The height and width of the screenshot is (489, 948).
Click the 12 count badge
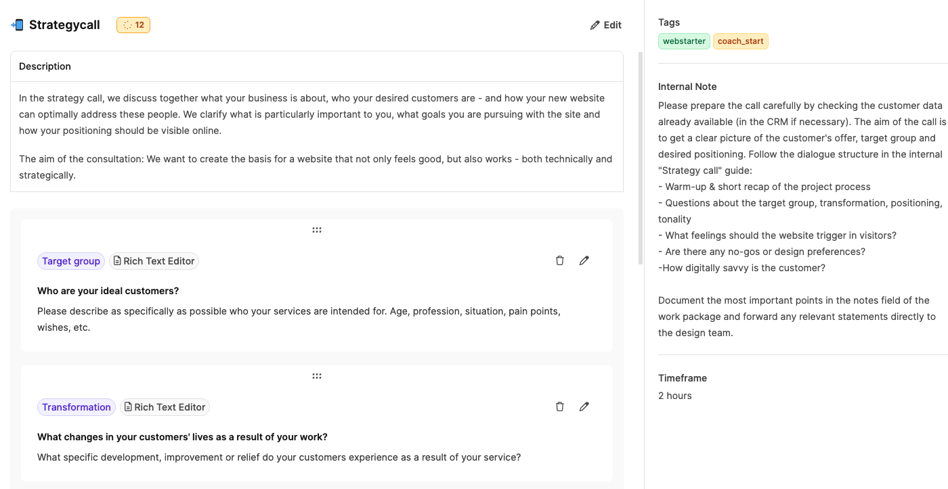click(x=133, y=25)
